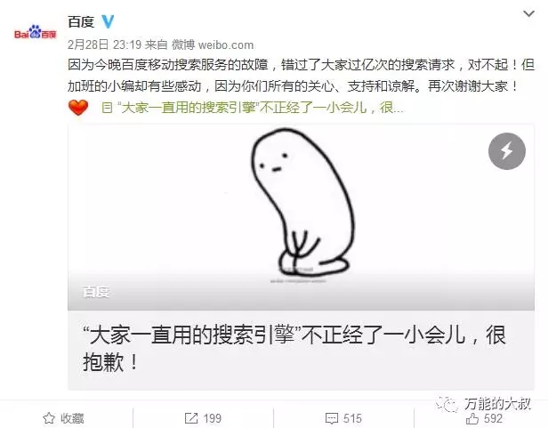Screen dimensions: 548x428
Task: Open the cartoon blob article image
Action: point(301,217)
